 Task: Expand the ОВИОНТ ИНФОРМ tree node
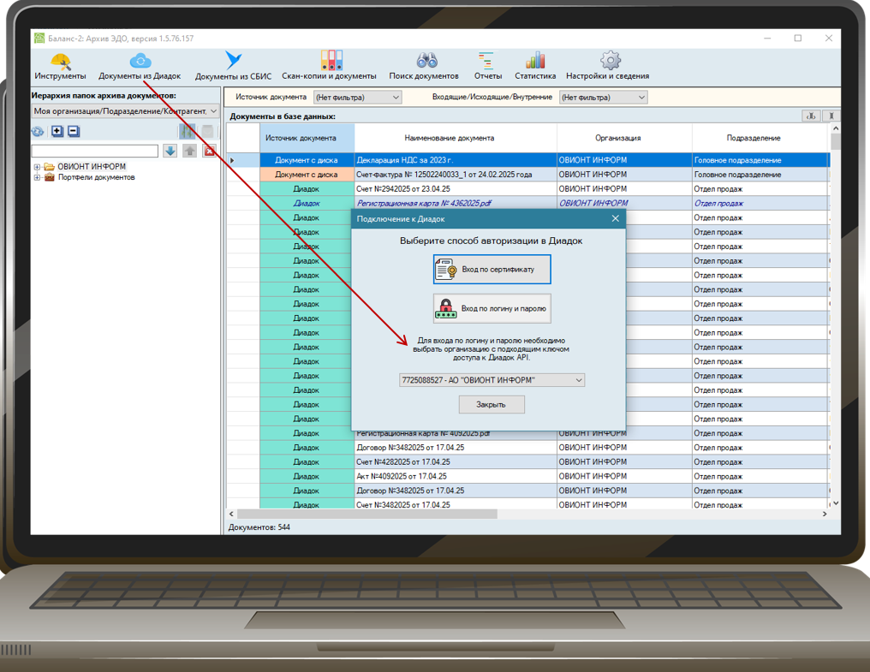point(37,166)
